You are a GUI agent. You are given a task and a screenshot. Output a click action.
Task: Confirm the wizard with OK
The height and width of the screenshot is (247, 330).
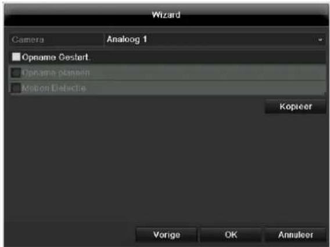(231, 235)
